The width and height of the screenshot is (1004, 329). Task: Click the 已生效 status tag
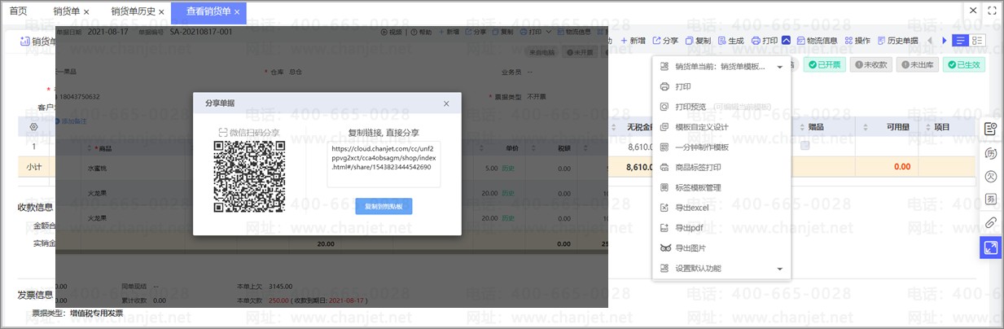pyautogui.click(x=963, y=65)
